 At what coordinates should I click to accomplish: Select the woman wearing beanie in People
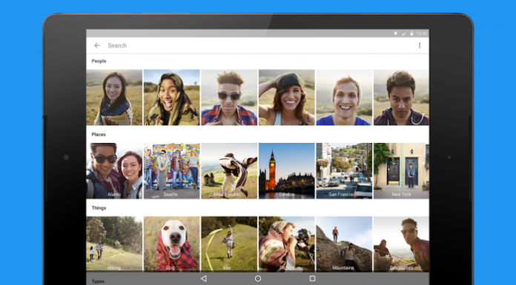[287, 97]
